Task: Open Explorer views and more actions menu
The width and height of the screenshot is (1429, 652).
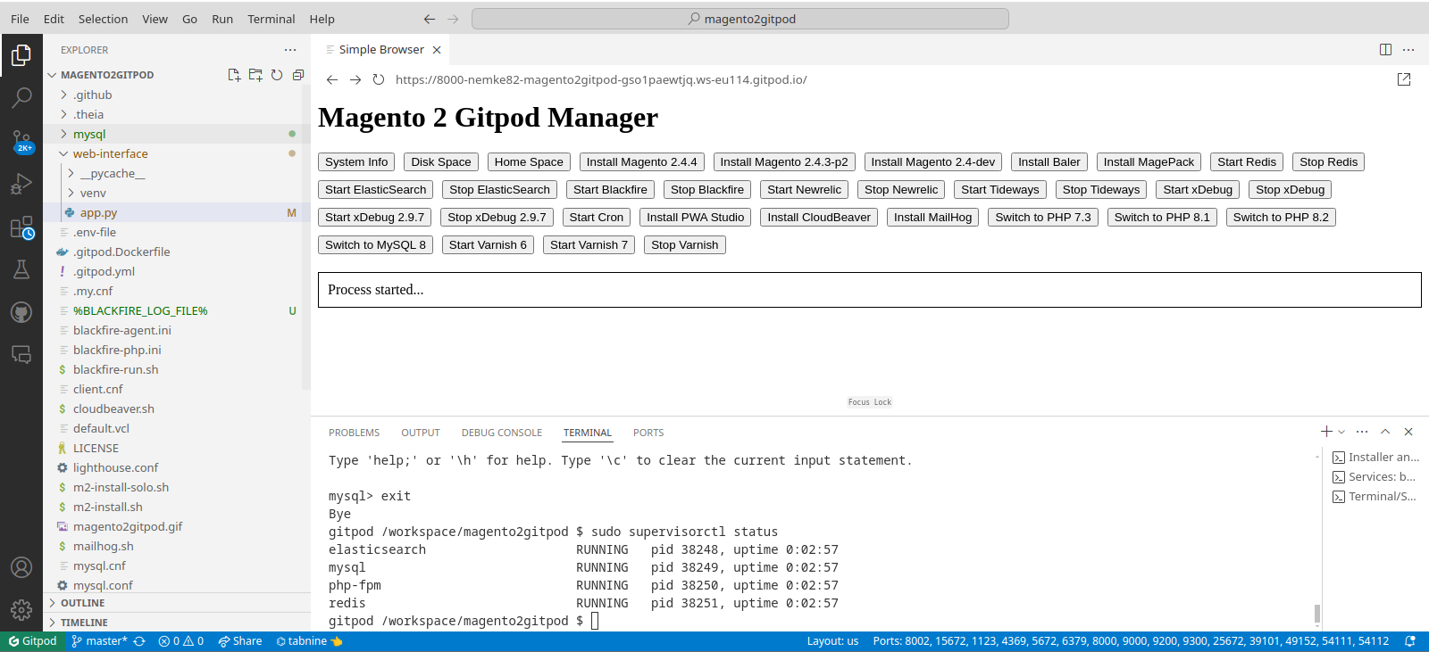Action: (x=290, y=50)
